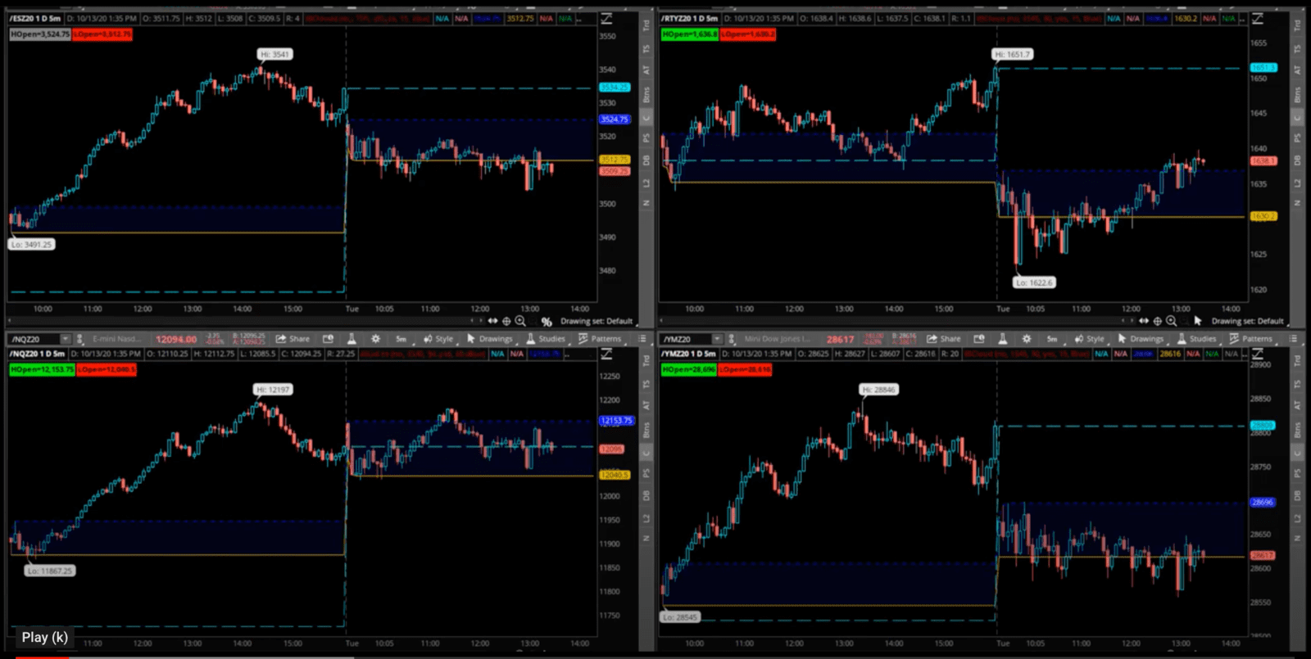Open Patterns menu in the /YMZ20 toolbar
This screenshot has width=1311, height=659.
click(1250, 339)
